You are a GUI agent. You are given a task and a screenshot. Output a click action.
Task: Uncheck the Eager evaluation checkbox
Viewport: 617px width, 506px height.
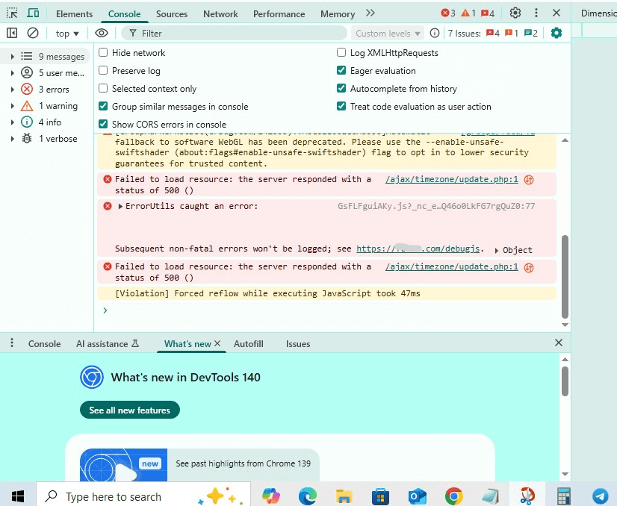pos(341,71)
